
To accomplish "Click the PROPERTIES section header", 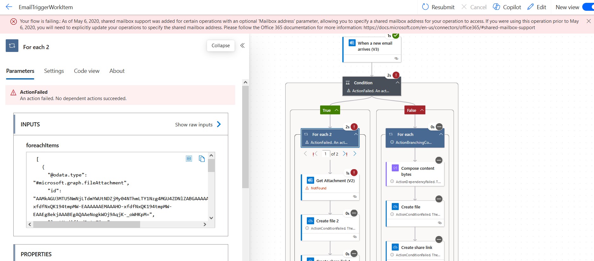I will [x=36, y=254].
